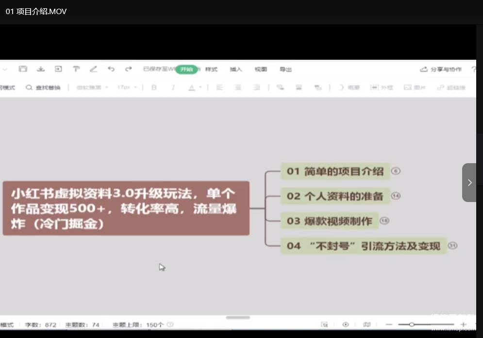Viewport: 483px width, 338px height.
Task: Collapse node 02 via its count badge 14
Action: (x=396, y=196)
